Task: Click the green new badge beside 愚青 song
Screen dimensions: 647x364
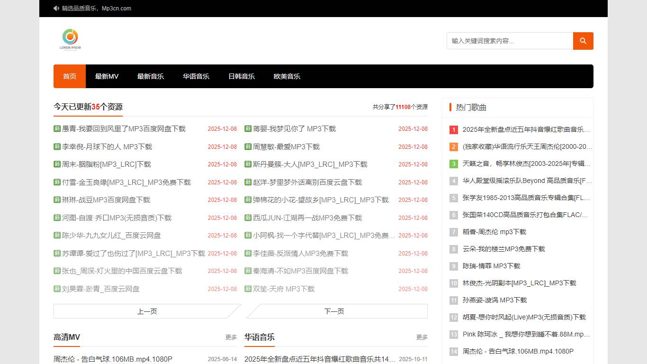Action: click(x=57, y=128)
